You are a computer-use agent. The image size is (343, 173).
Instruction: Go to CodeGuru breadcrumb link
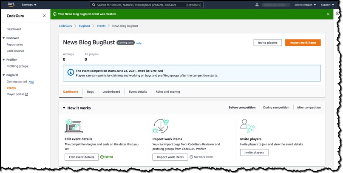click(65, 26)
